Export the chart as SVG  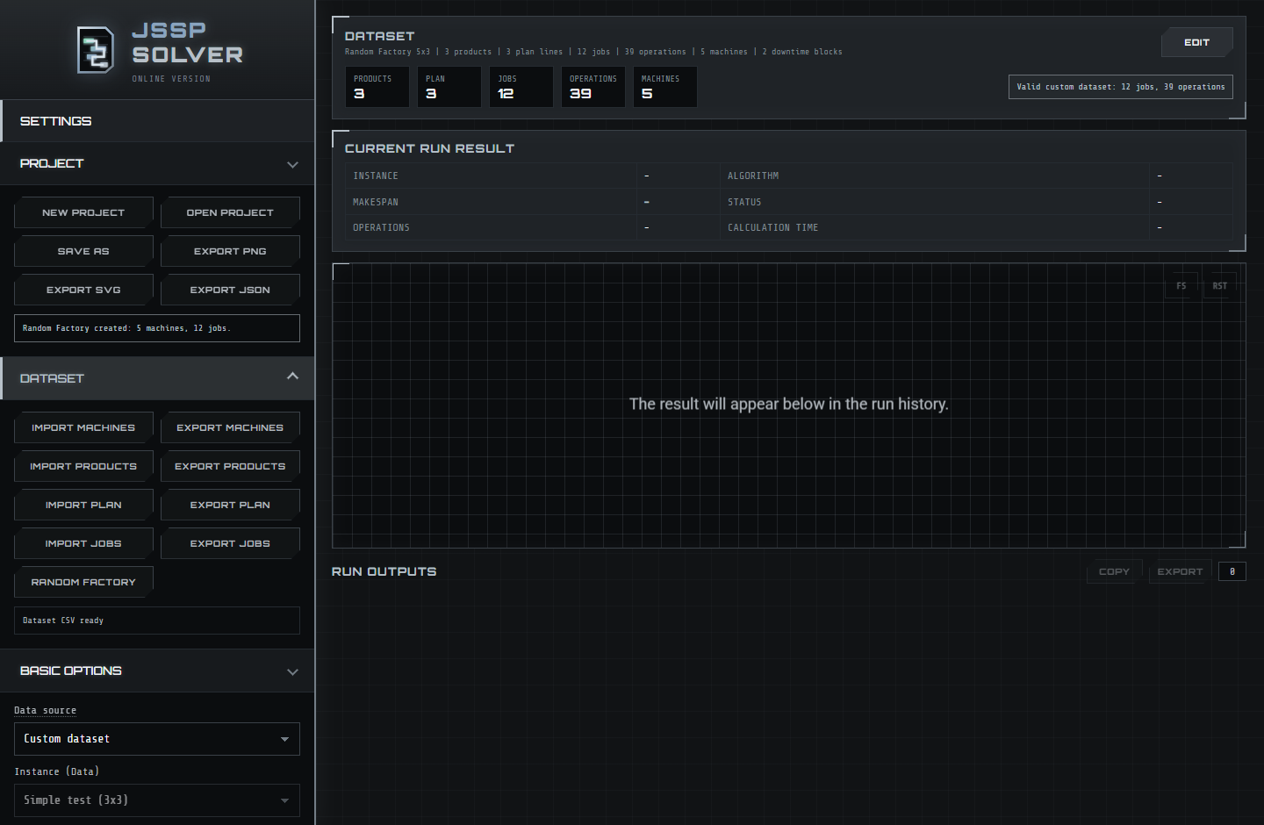[83, 290]
